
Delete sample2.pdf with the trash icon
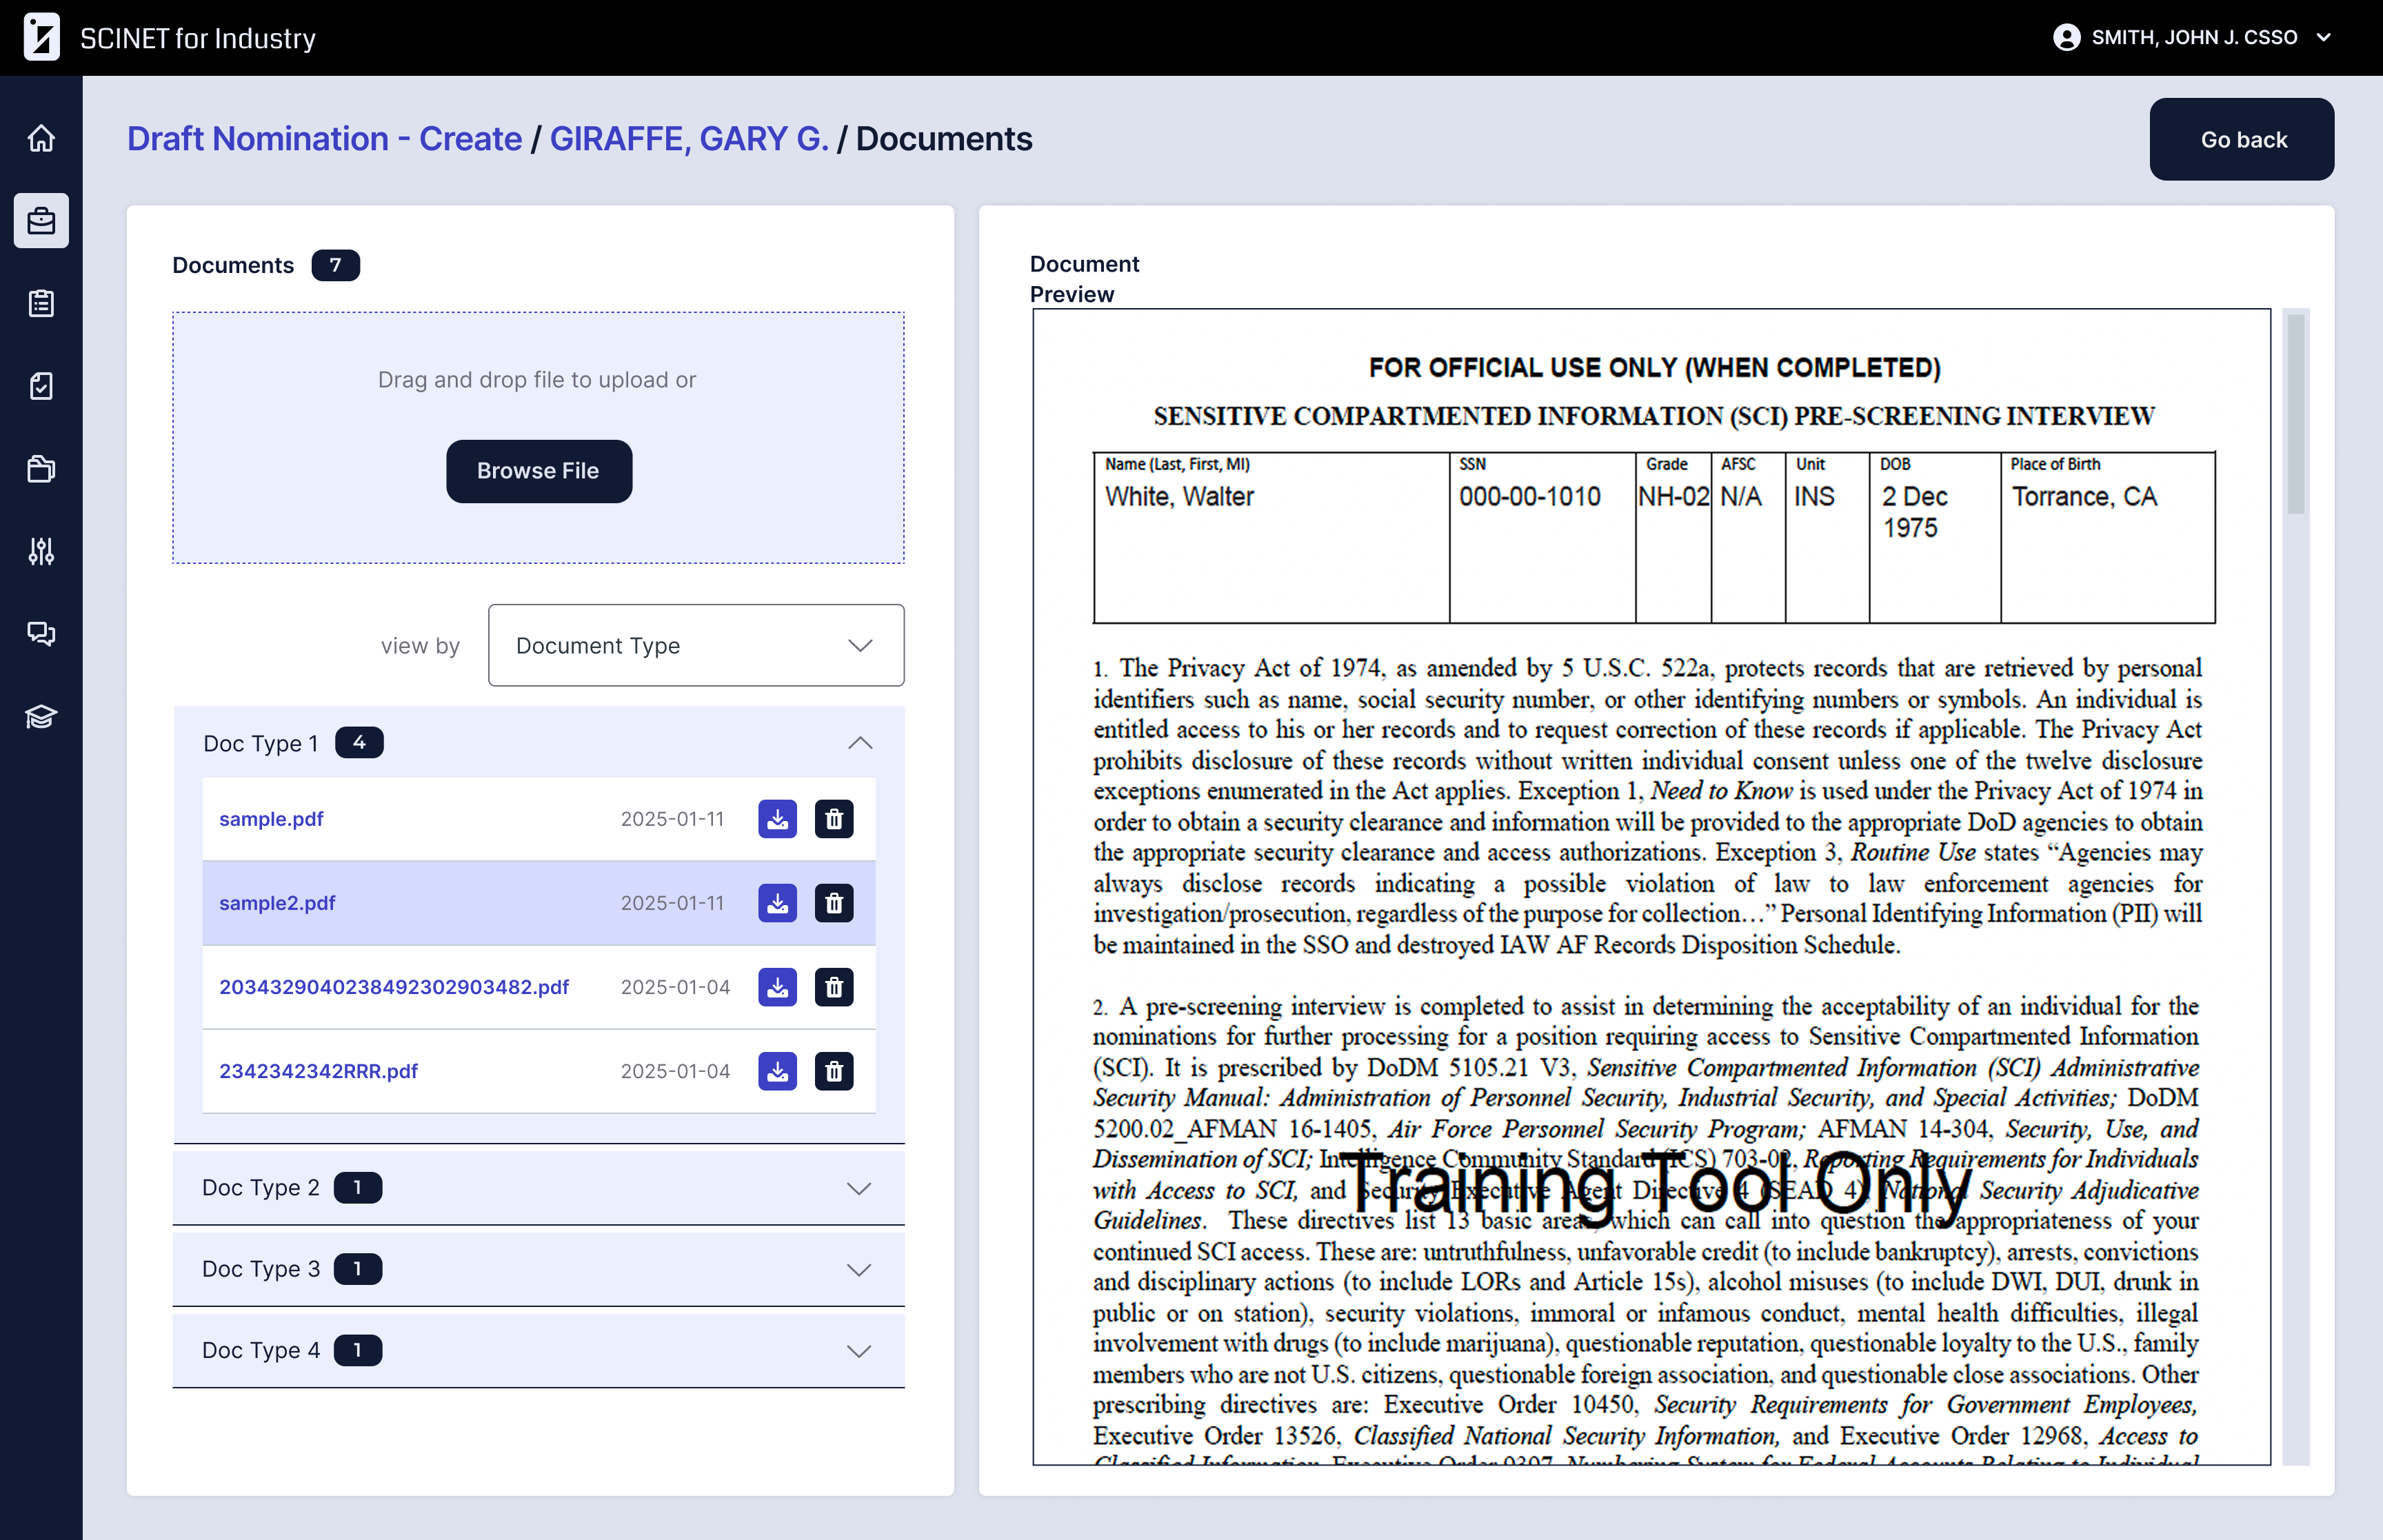coord(833,903)
